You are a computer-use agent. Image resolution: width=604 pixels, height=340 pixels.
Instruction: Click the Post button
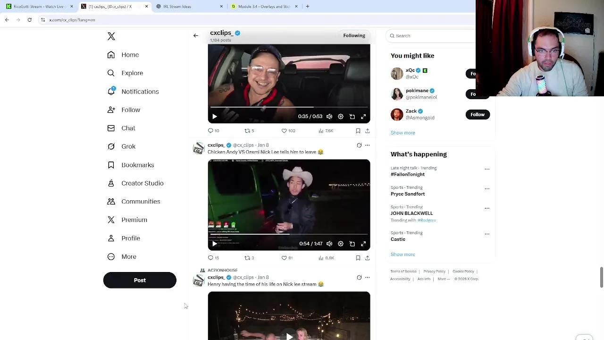[x=140, y=280]
